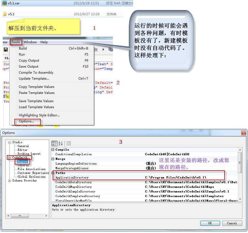Sort properties alphabetically in Options
This screenshot has height=233, width=248.
61,143
